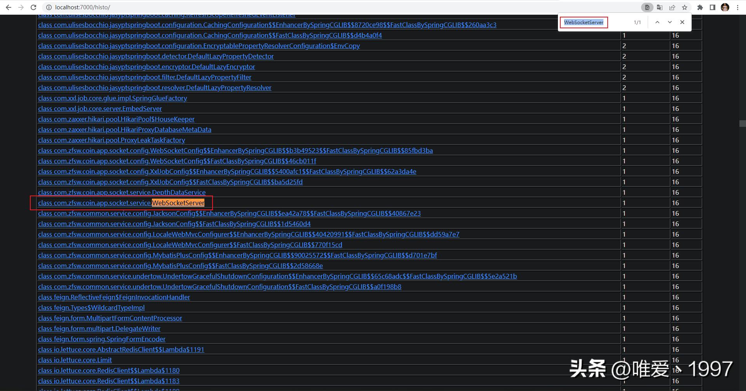746x391 pixels.
Task: Open the UndertowGracefulShutdownConfiguration FastClass $$a0f198b8 link
Action: coord(220,287)
